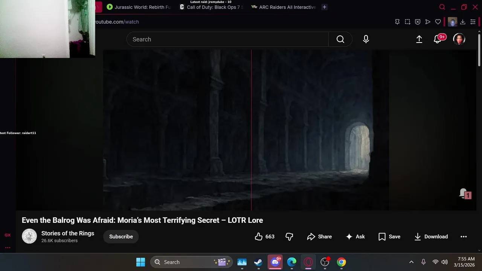This screenshot has height=271, width=482.
Task: Open the YouTube account avatar menu
Action: [459, 39]
